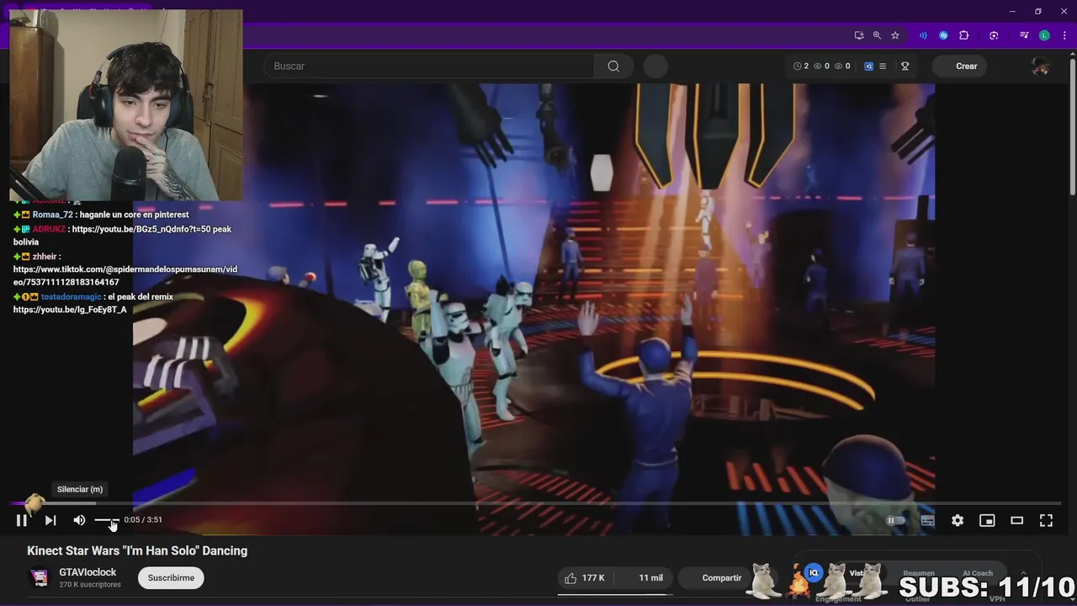Open the GTAVIoclock channel avatar
The height and width of the screenshot is (606, 1077).
click(x=40, y=577)
